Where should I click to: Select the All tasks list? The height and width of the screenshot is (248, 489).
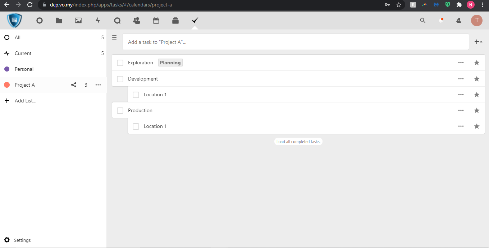[x=18, y=37]
